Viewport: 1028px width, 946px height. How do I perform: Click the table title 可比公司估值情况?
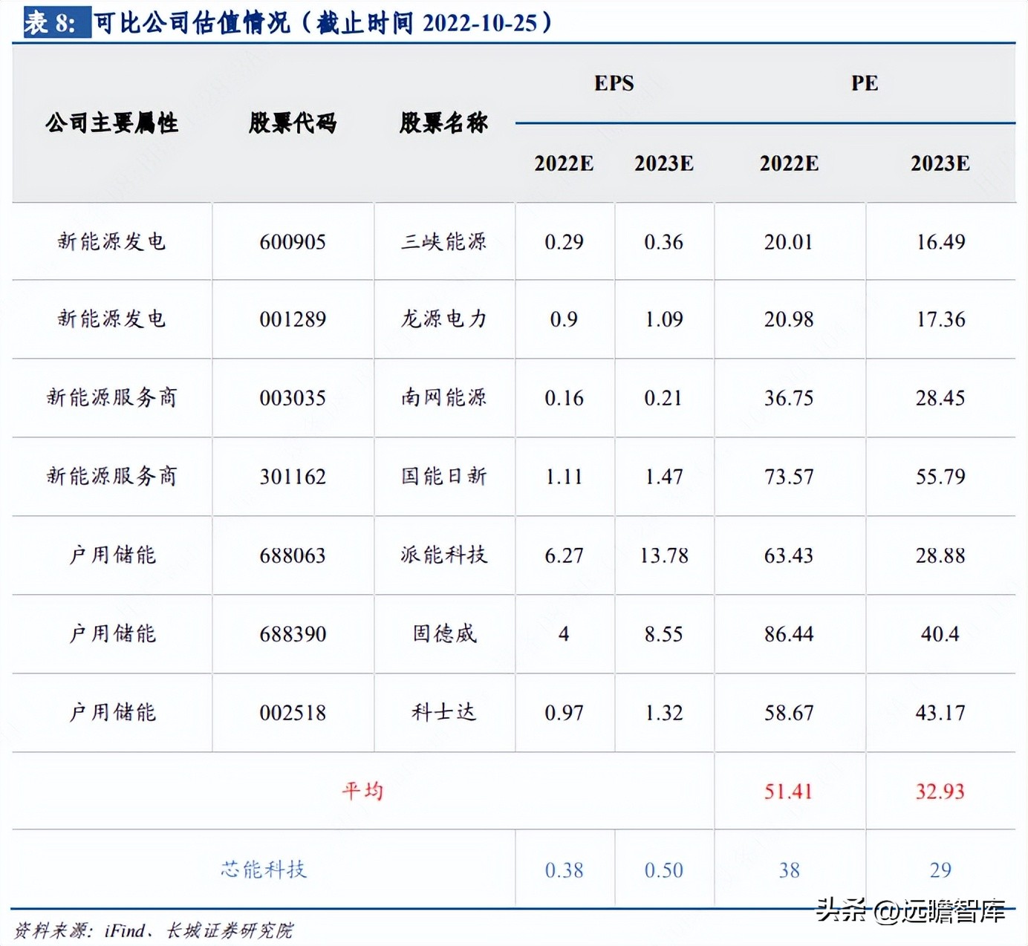coord(192,23)
